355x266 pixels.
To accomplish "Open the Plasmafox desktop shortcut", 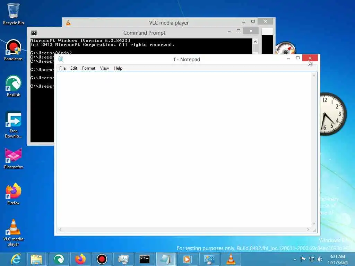I will point(14,158).
